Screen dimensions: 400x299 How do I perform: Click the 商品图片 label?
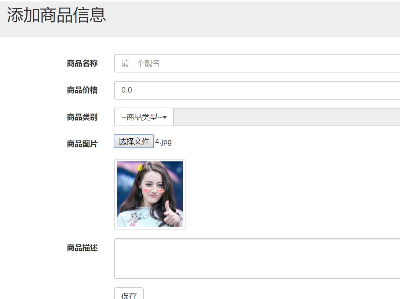coord(82,144)
